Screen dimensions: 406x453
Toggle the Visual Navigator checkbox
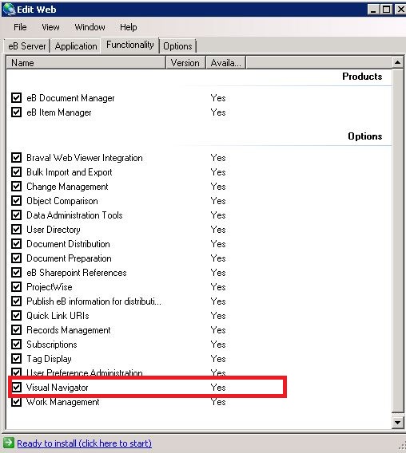pos(17,387)
